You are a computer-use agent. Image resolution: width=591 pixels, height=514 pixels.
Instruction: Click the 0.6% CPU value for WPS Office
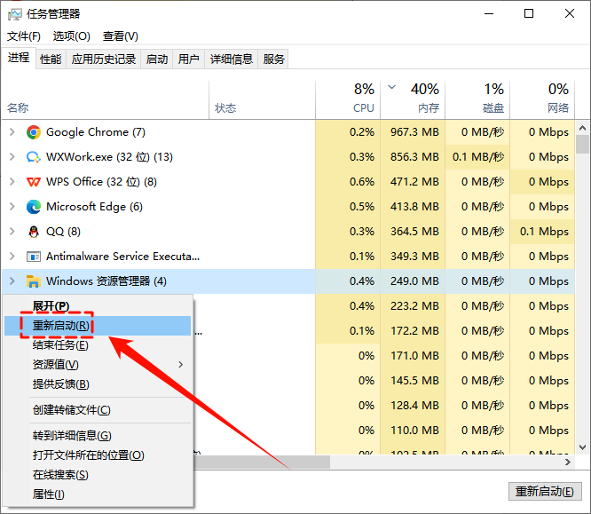coord(362,182)
